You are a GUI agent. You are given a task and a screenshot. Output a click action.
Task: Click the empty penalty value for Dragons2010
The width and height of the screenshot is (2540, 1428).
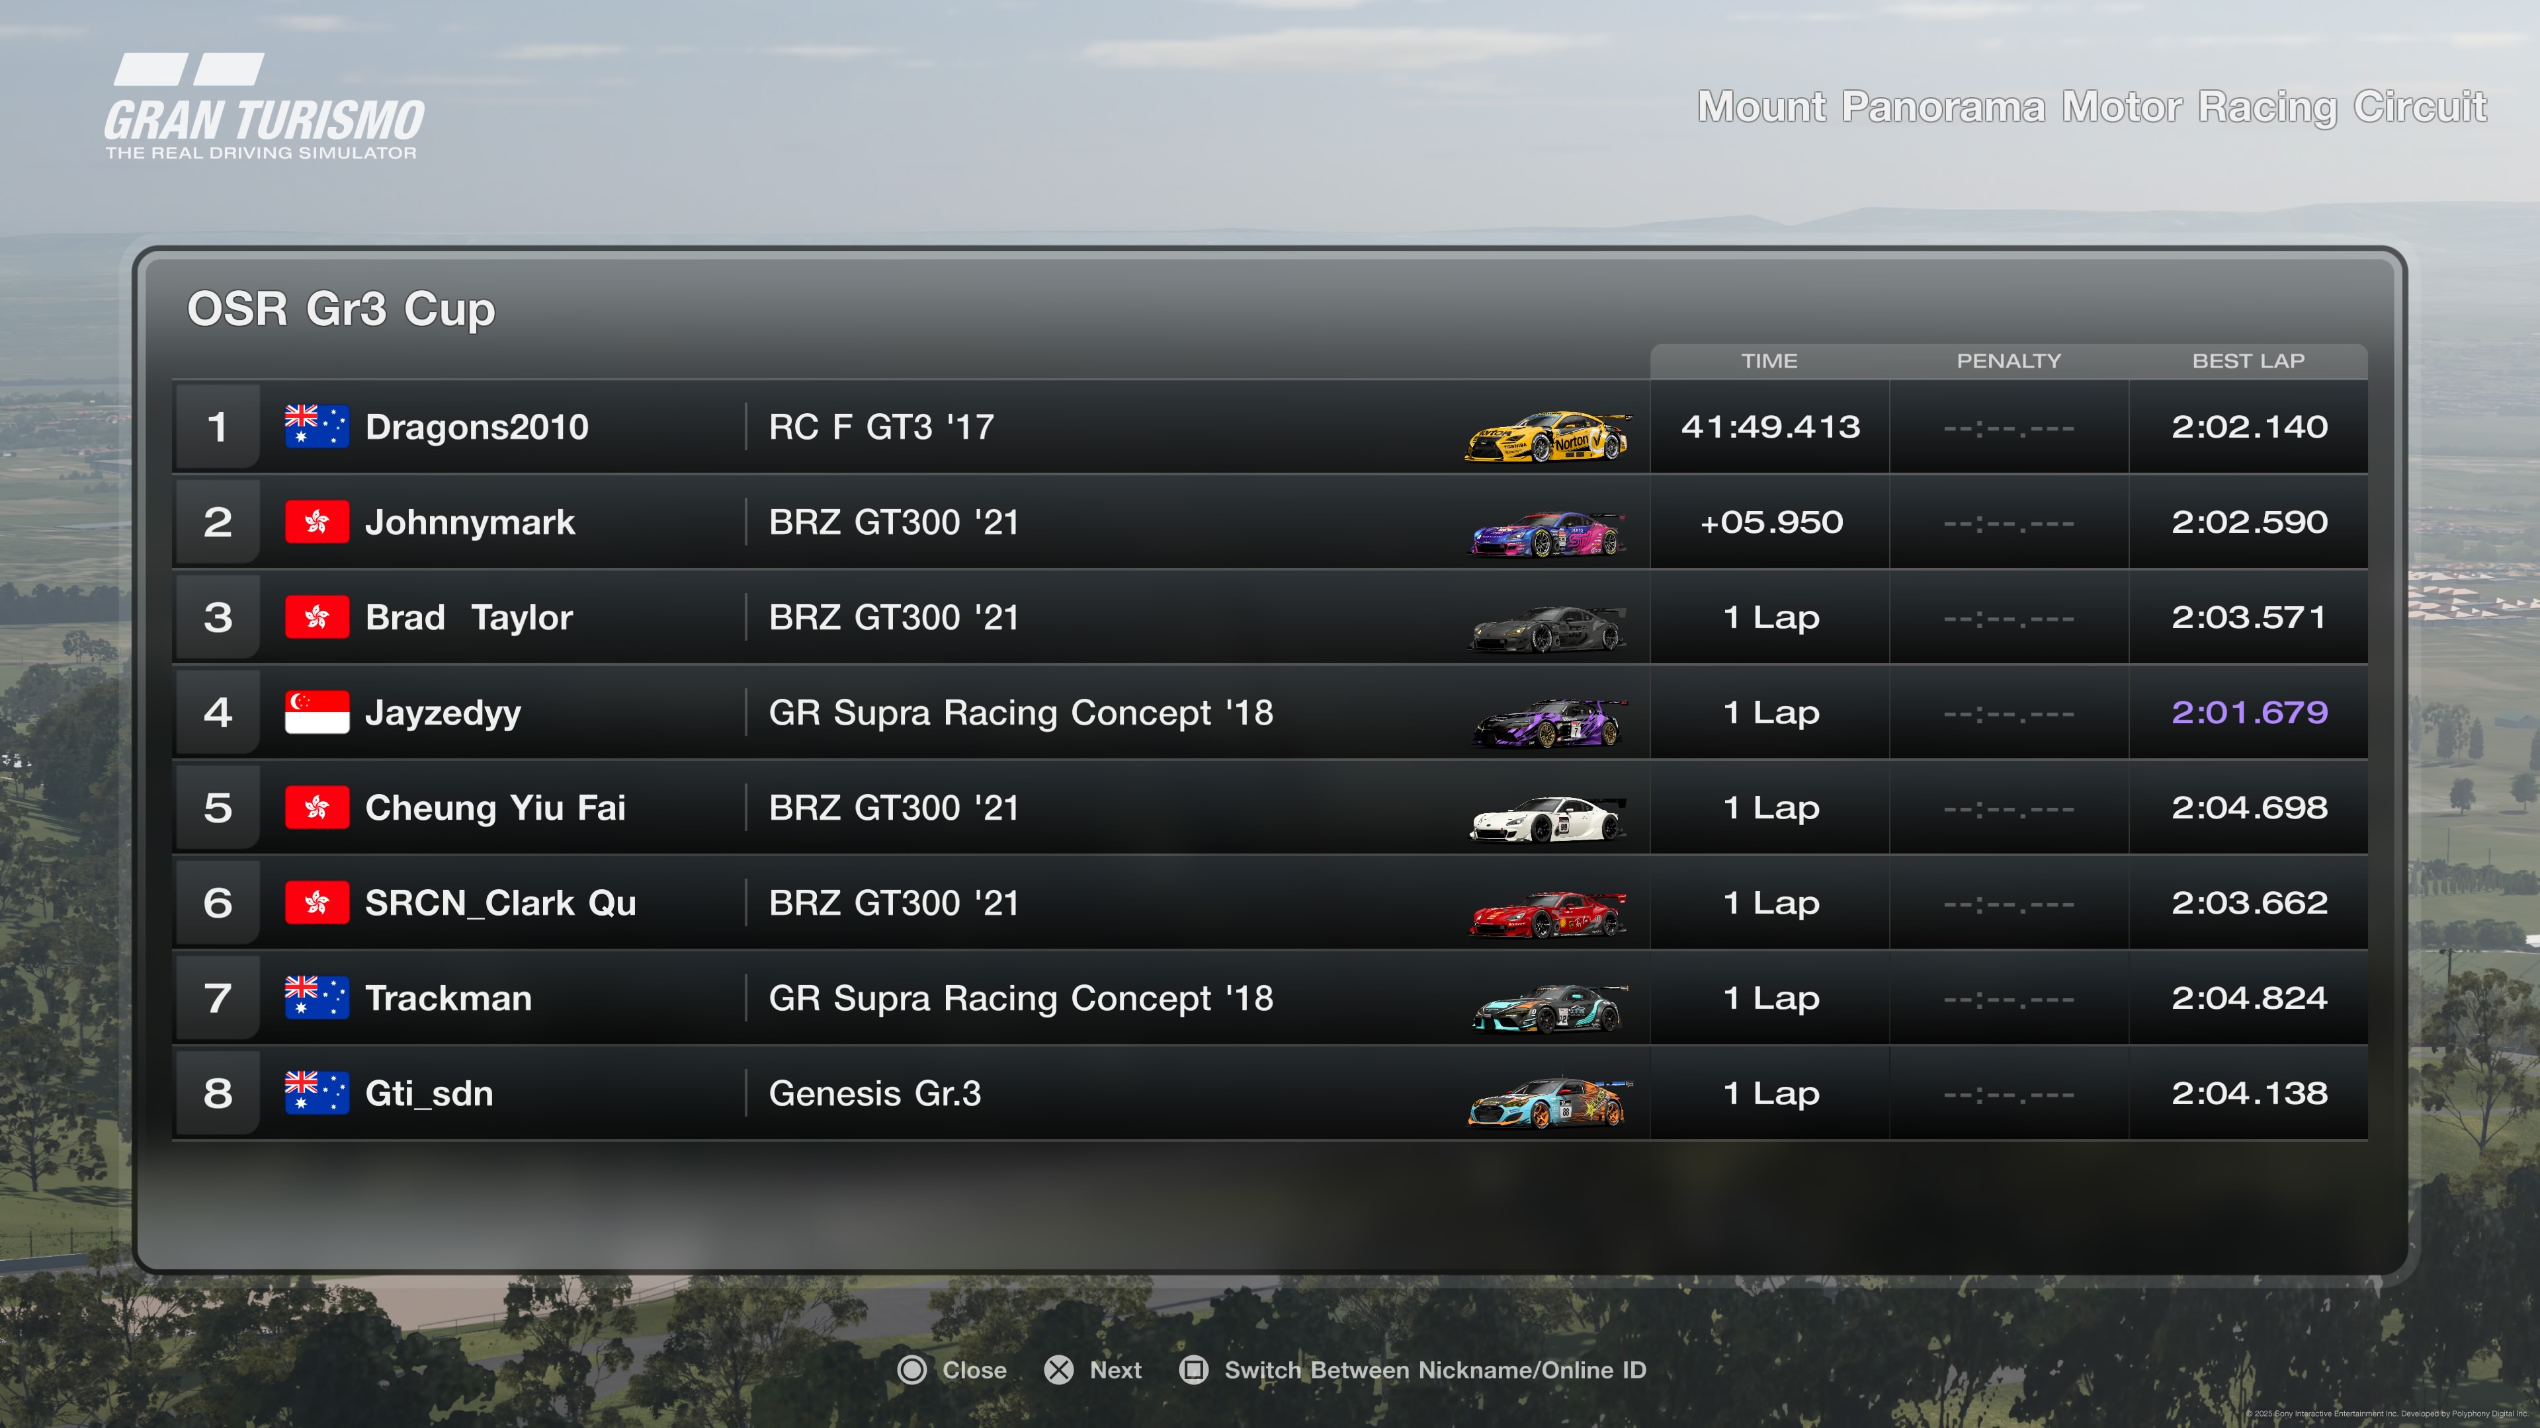(x=2009, y=428)
